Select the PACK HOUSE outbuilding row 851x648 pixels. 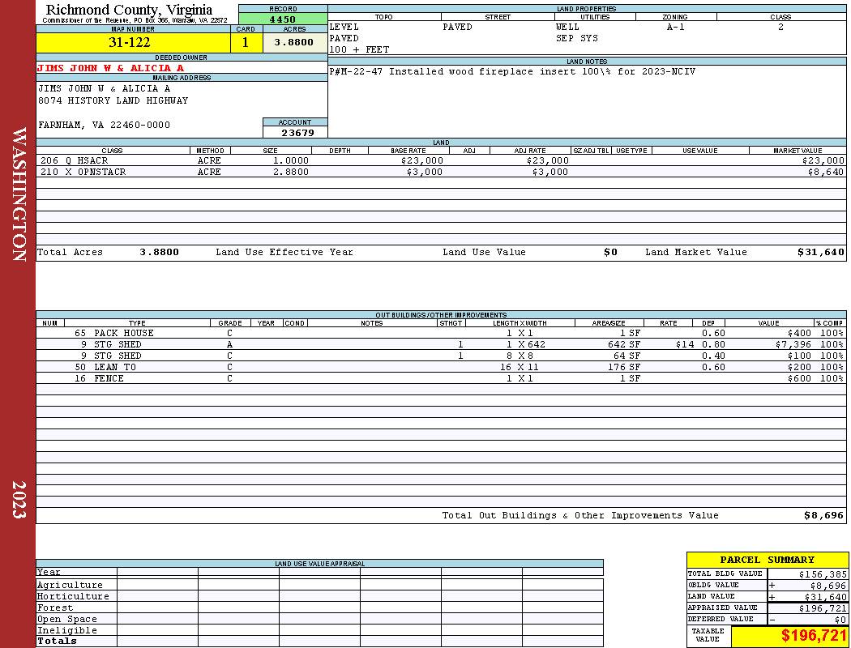(x=441, y=333)
